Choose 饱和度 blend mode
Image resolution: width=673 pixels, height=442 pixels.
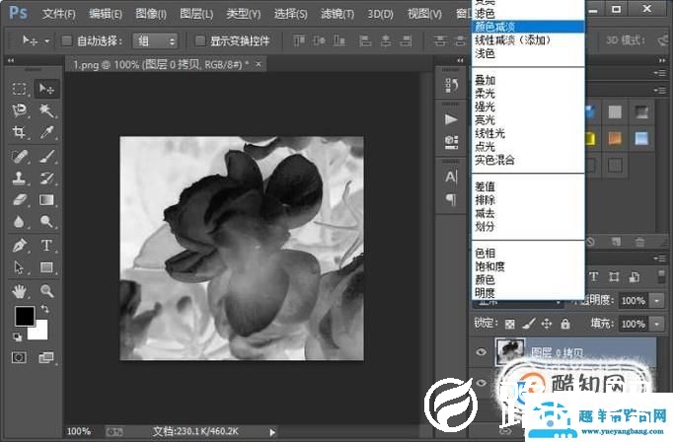[528, 266]
